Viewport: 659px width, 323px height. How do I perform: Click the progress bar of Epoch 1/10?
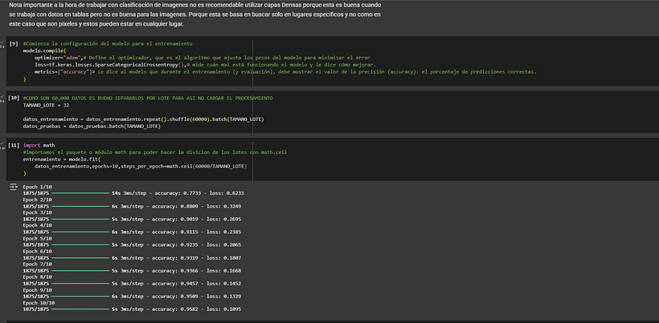click(80, 193)
